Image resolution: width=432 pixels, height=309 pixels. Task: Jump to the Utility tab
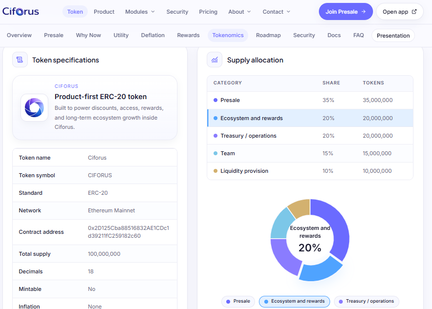(x=121, y=35)
